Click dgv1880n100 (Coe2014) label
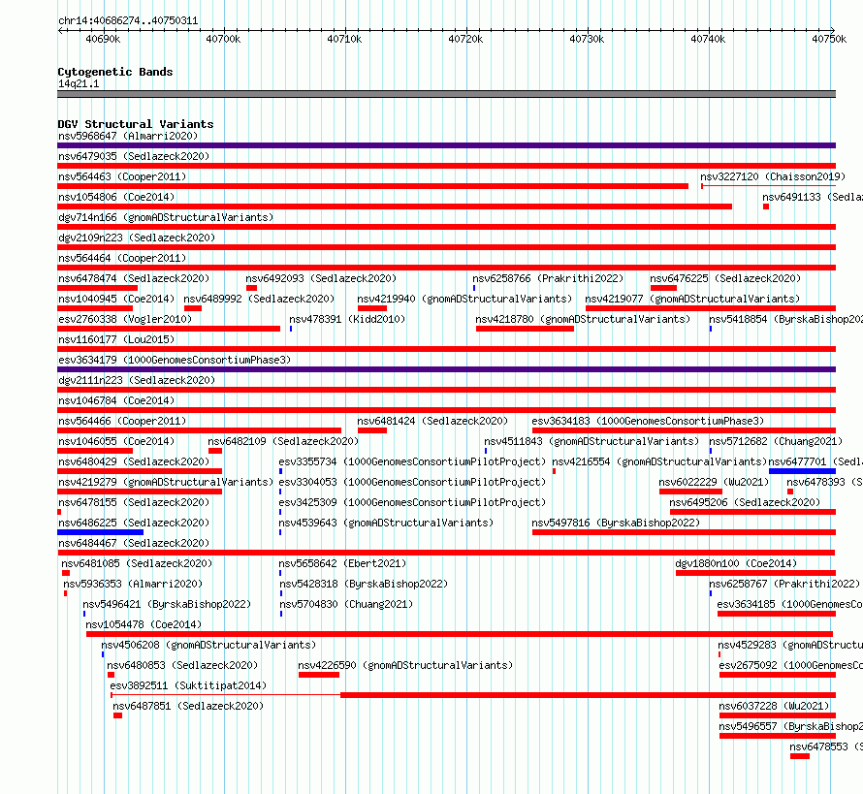Image resolution: width=863 pixels, height=794 pixels. [736, 563]
